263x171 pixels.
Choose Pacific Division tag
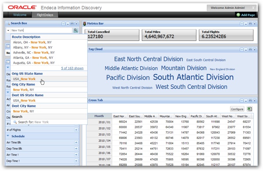tap(128, 77)
